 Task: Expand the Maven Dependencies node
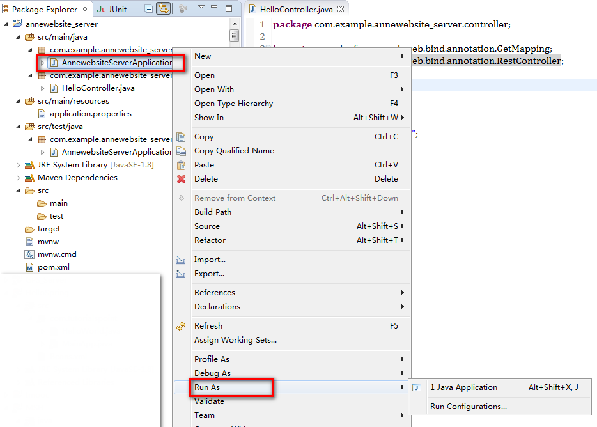(18, 178)
